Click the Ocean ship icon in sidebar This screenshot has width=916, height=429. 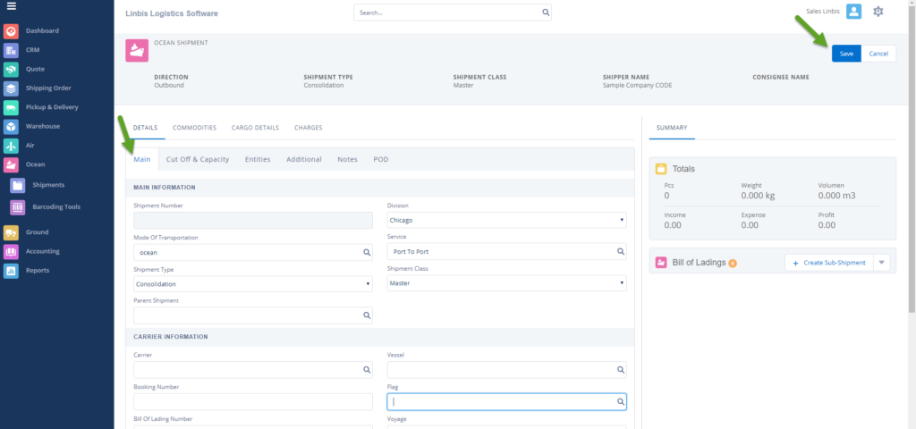point(11,164)
